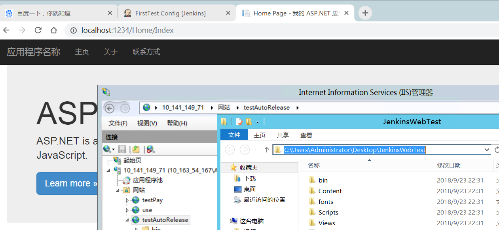Click the Explorer window folder title icon
The width and height of the screenshot is (499, 230).
(x=224, y=122)
